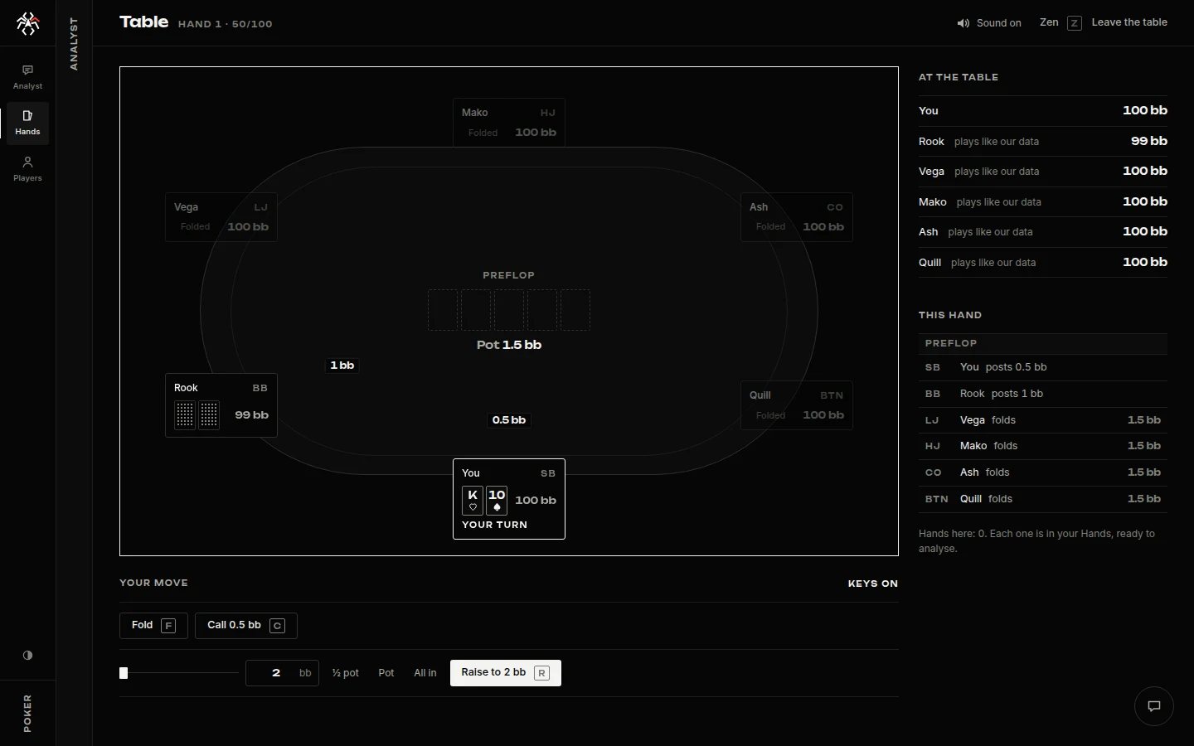Click the Pot 1.5 bb label

[x=509, y=345]
